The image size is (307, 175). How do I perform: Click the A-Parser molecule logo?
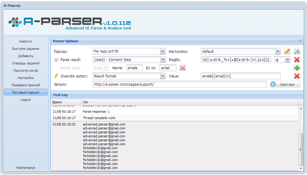tap(15, 22)
